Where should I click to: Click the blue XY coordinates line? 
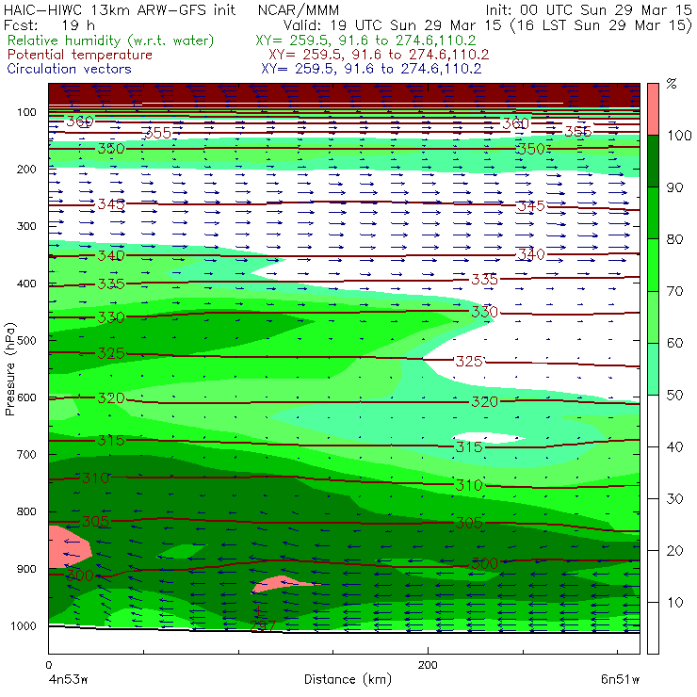pos(371,69)
